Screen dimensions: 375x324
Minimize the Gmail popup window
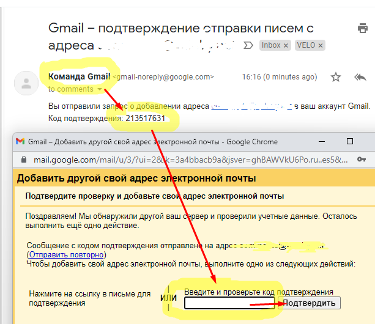pos(322,141)
